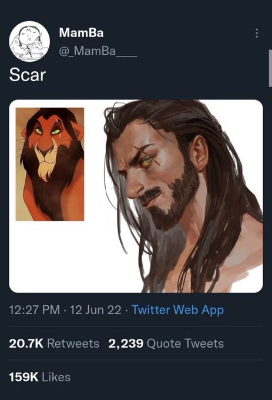
Task: Select the tweet text "Scar"
Action: [28, 75]
